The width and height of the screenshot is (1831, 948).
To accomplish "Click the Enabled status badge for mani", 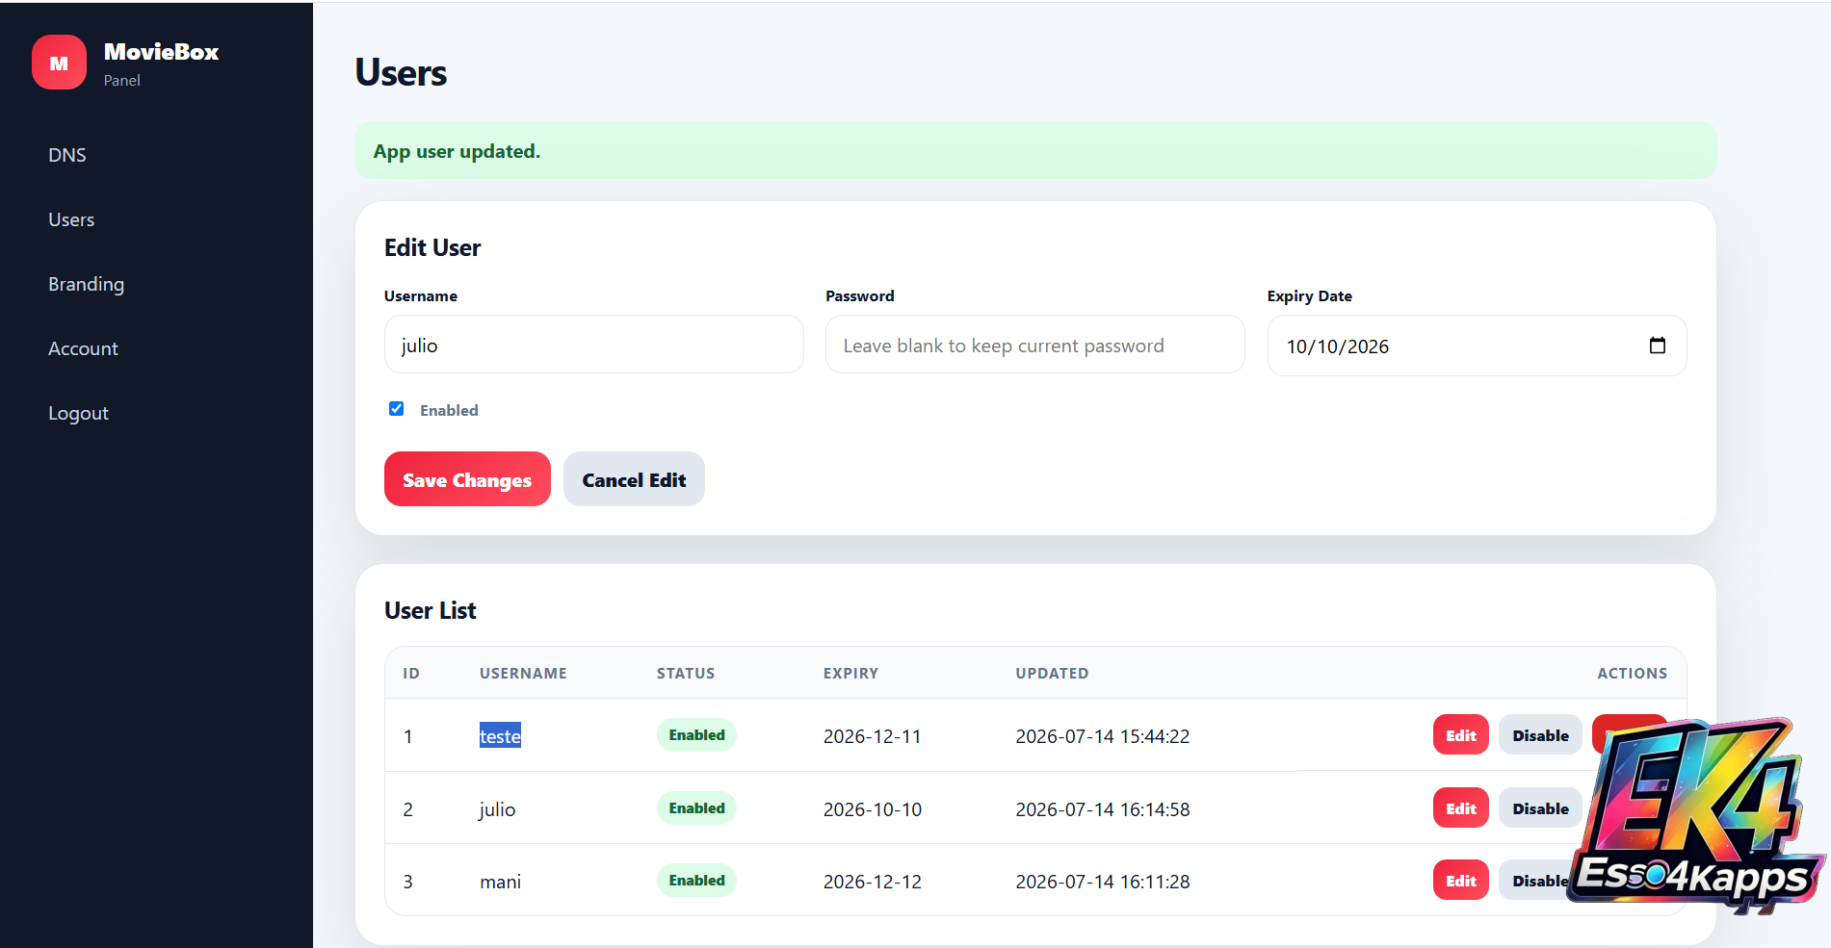I will pos(696,881).
